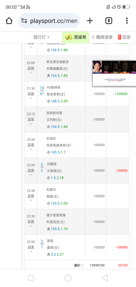Expand chevron under the 23:20 game

tap(31, 149)
